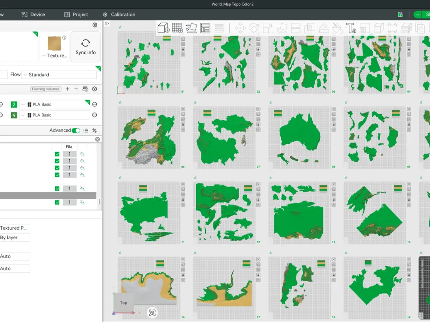Screen dimensions: 430x322
Task: Click the minus icon to remove filament
Action: [76, 89]
